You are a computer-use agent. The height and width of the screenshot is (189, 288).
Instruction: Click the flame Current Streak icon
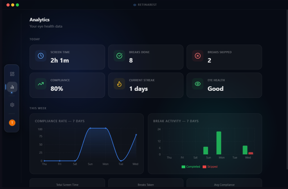[119, 84]
